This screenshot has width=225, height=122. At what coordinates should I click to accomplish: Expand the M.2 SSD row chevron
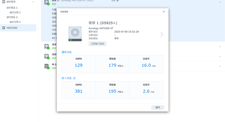(x=220, y=66)
